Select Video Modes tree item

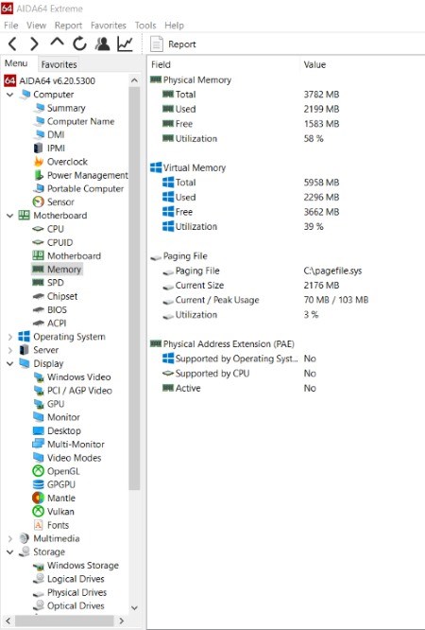(75, 458)
